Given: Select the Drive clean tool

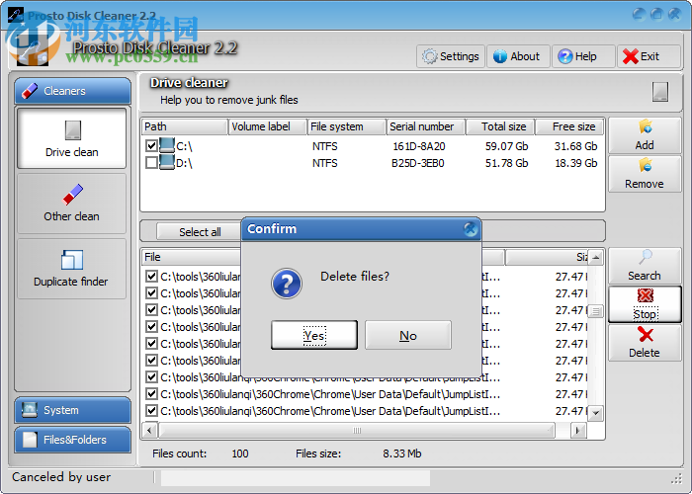Looking at the screenshot, I should [x=72, y=138].
